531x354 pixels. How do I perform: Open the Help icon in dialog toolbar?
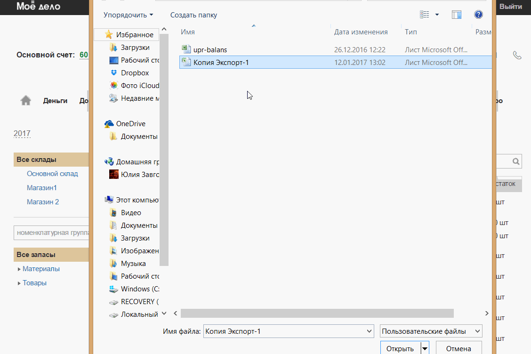tap(478, 15)
